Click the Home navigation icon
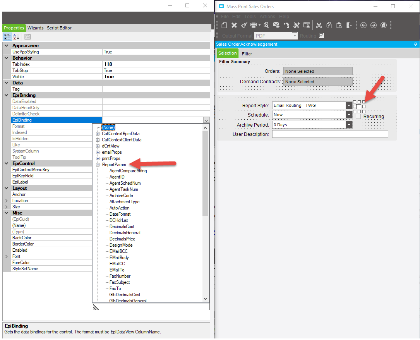 coord(384,25)
